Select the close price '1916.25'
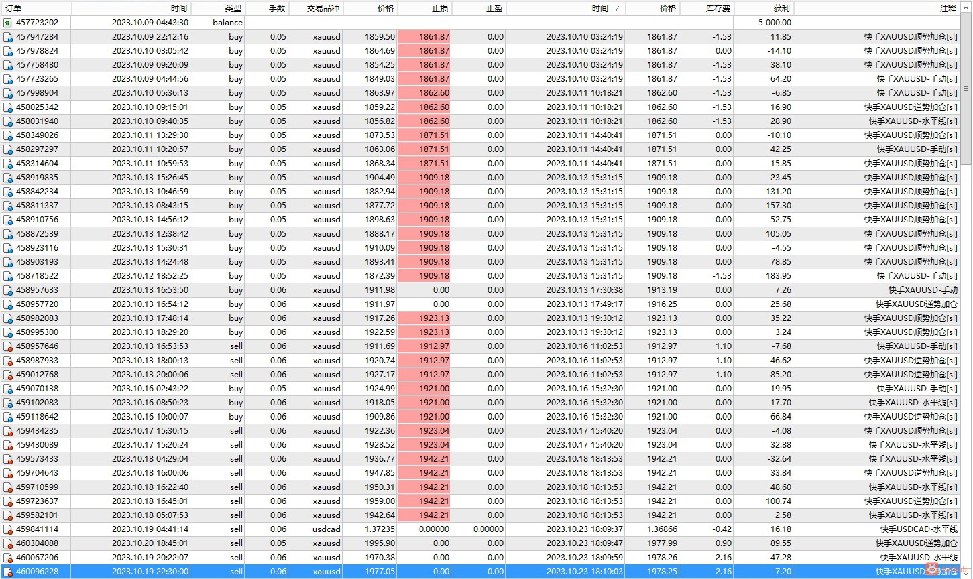This screenshot has height=579, width=973. (x=663, y=304)
